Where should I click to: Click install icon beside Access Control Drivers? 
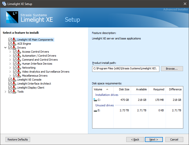pyautogui.click(x=19, y=52)
